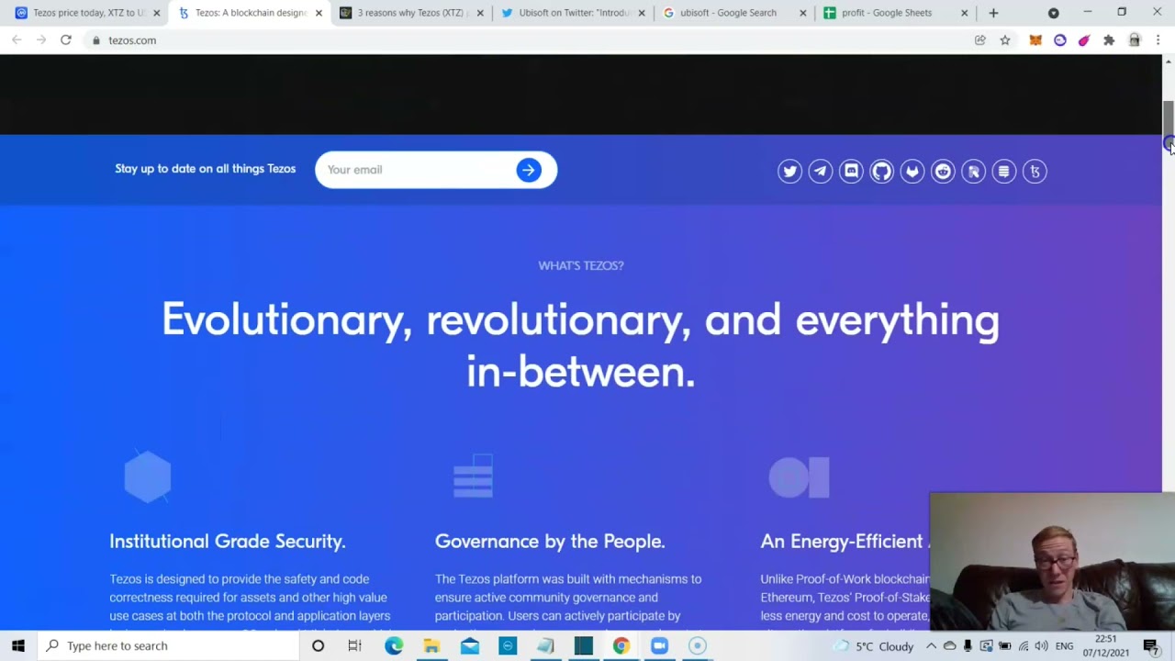The height and width of the screenshot is (661, 1175).
Task: Click the stacked-bars governance feature icon
Action: 473,476
